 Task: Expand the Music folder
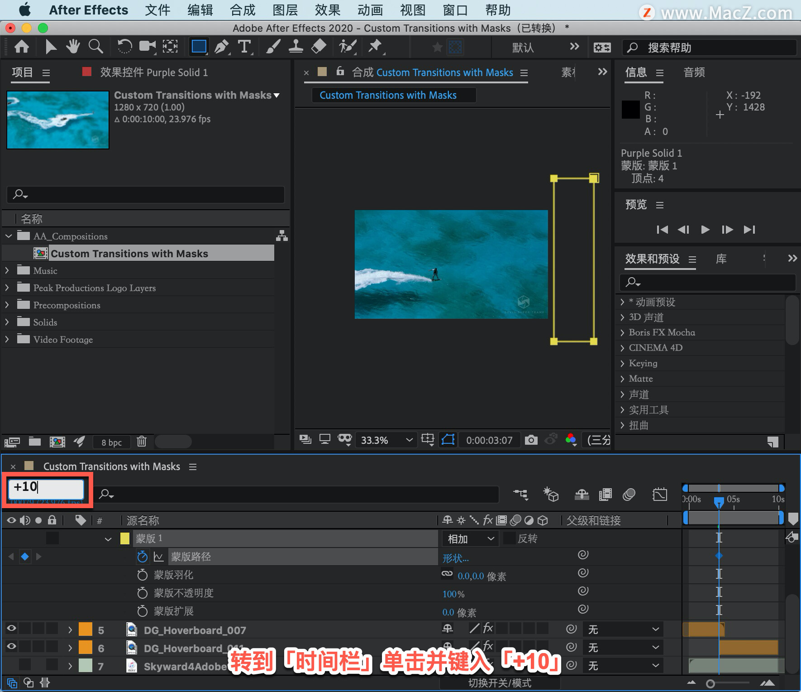point(7,270)
